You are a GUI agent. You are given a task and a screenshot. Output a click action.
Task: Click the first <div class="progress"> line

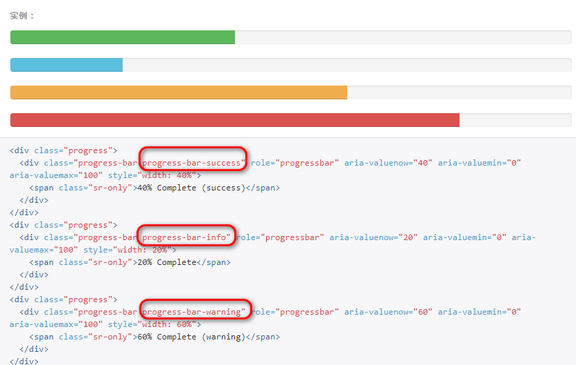tap(63, 150)
